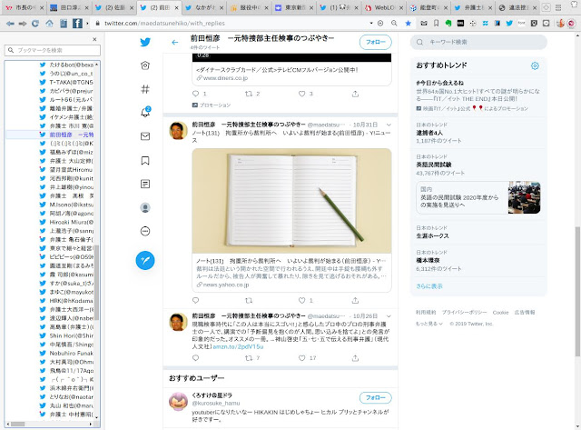The width and height of the screenshot is (581, 430).
Task: Open Messages envelope icon
Action: click(x=145, y=136)
